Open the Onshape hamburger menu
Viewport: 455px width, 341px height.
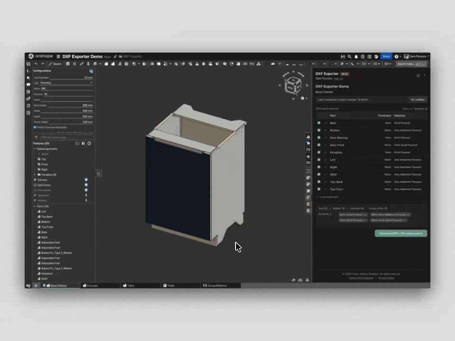coord(58,56)
